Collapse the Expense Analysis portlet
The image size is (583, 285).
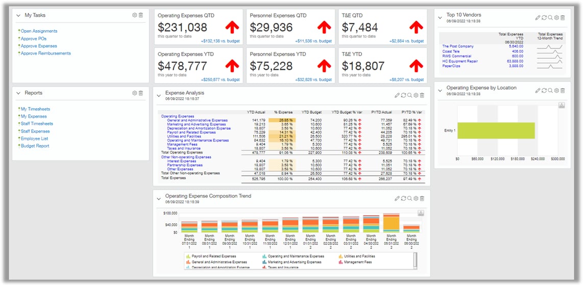[159, 95]
